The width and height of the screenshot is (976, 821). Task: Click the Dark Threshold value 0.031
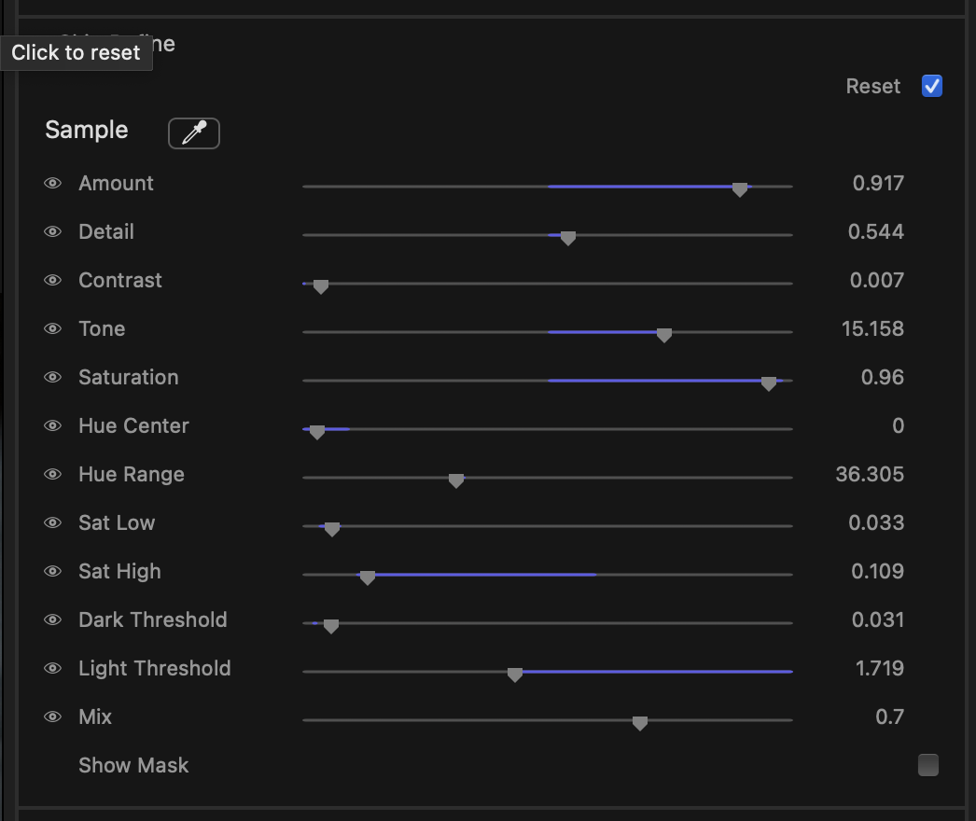tap(877, 620)
